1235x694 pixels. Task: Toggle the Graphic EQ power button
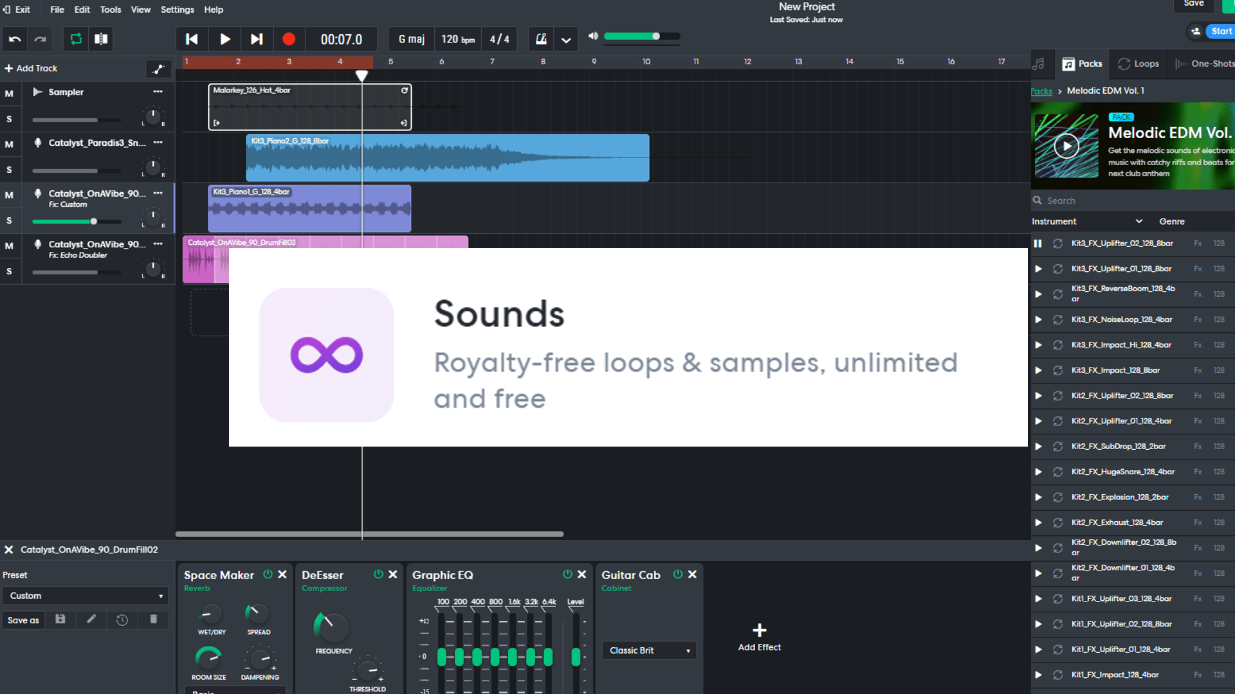pyautogui.click(x=567, y=574)
